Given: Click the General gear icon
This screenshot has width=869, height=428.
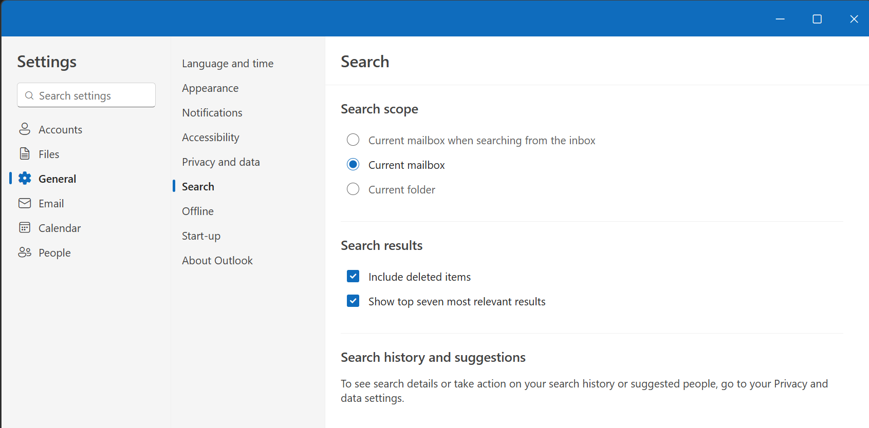Looking at the screenshot, I should [x=25, y=179].
